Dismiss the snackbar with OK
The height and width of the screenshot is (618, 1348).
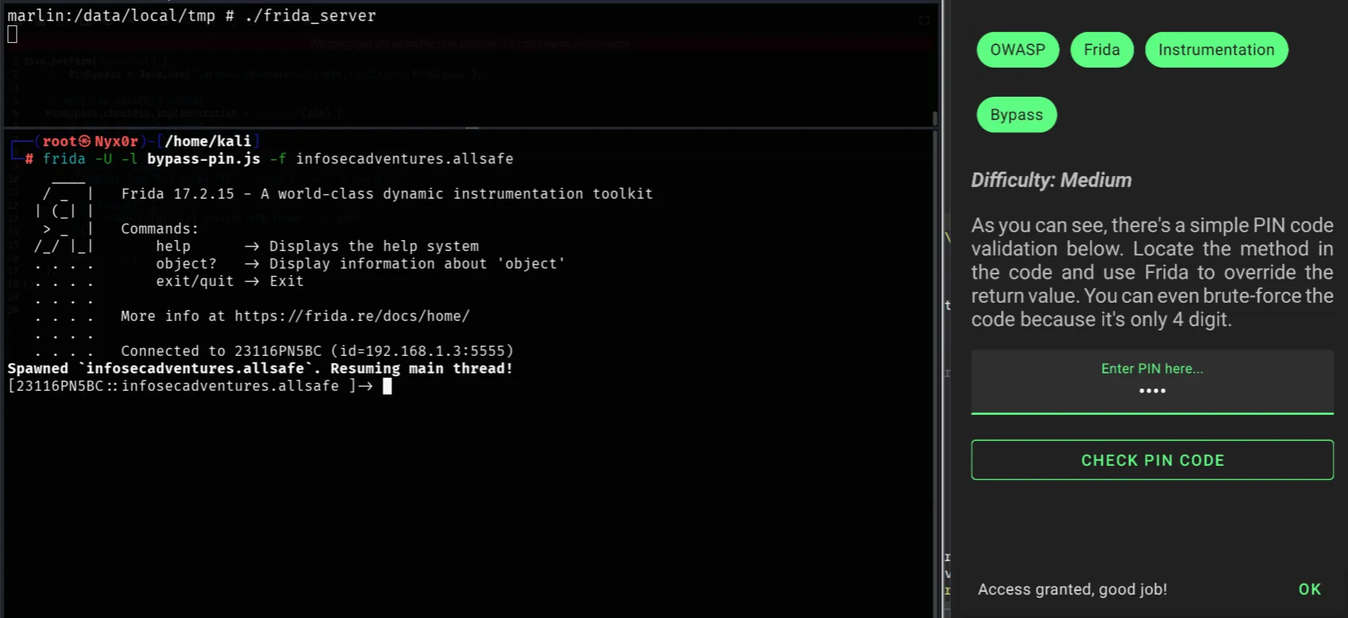(x=1309, y=590)
